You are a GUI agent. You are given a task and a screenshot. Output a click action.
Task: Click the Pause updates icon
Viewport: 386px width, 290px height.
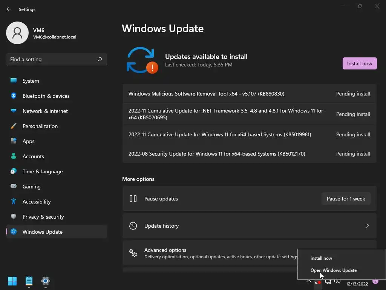click(x=133, y=199)
